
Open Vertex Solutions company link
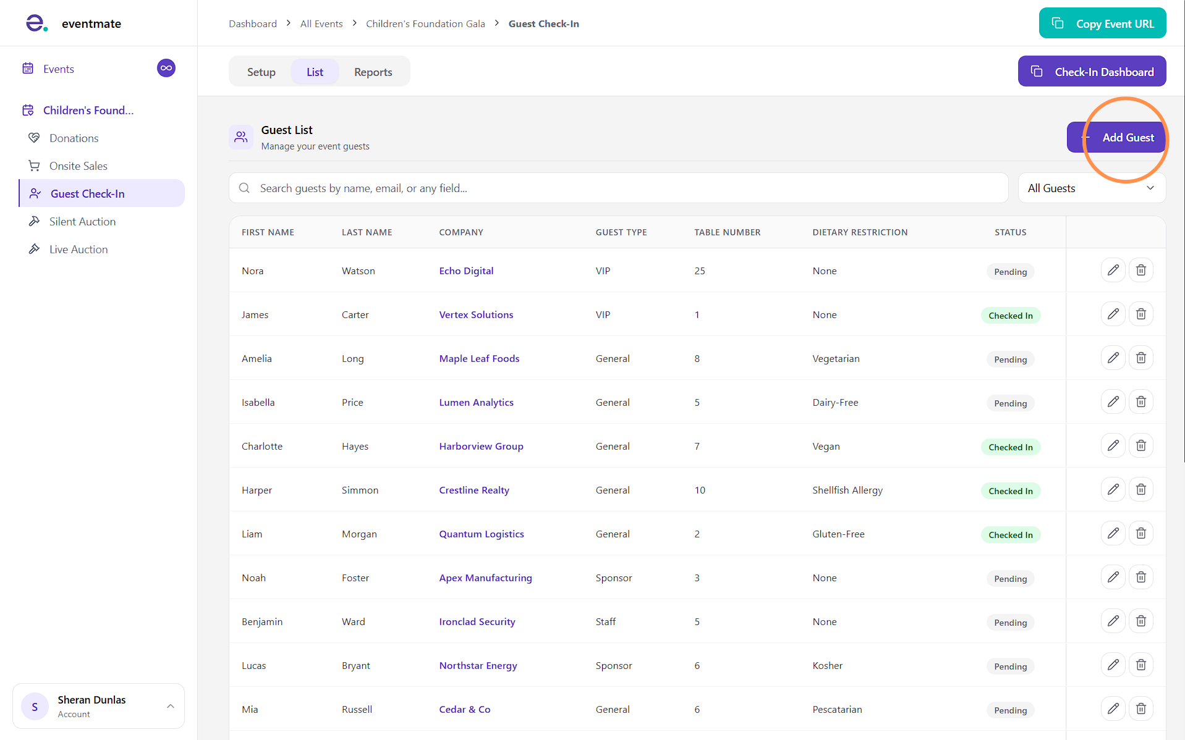tap(476, 314)
